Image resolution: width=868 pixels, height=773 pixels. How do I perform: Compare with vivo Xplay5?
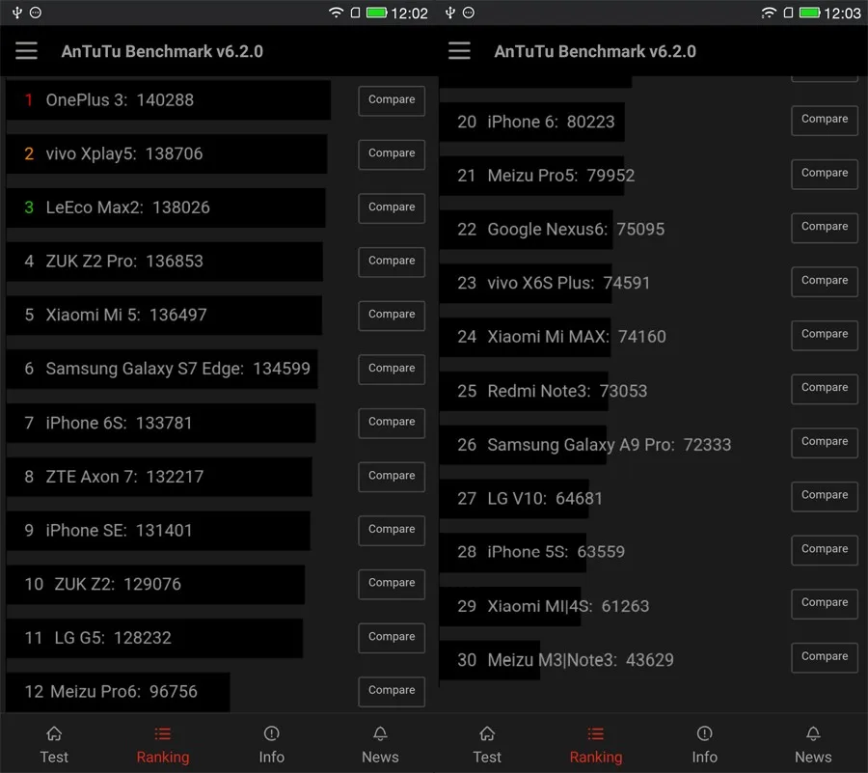pos(392,154)
